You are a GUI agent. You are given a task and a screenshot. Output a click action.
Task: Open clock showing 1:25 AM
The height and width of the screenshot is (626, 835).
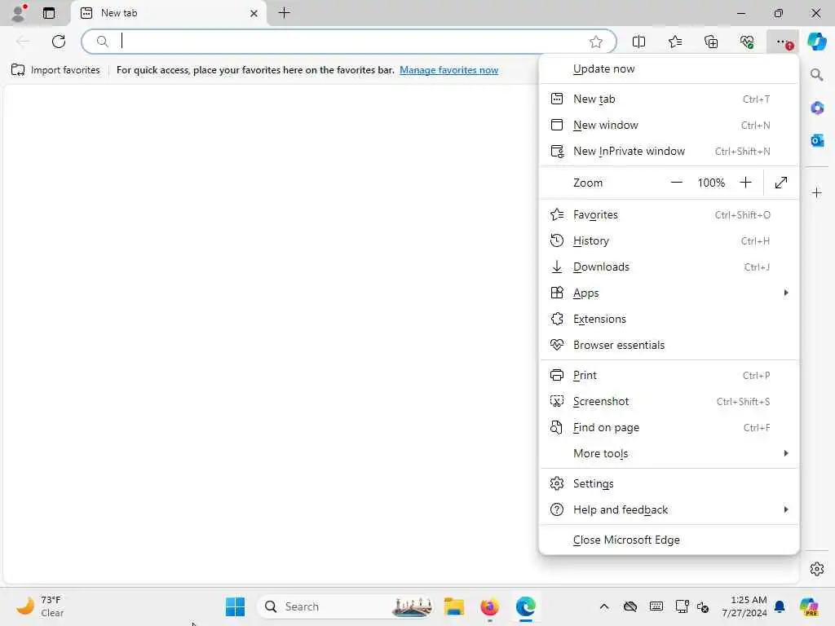pyautogui.click(x=744, y=606)
